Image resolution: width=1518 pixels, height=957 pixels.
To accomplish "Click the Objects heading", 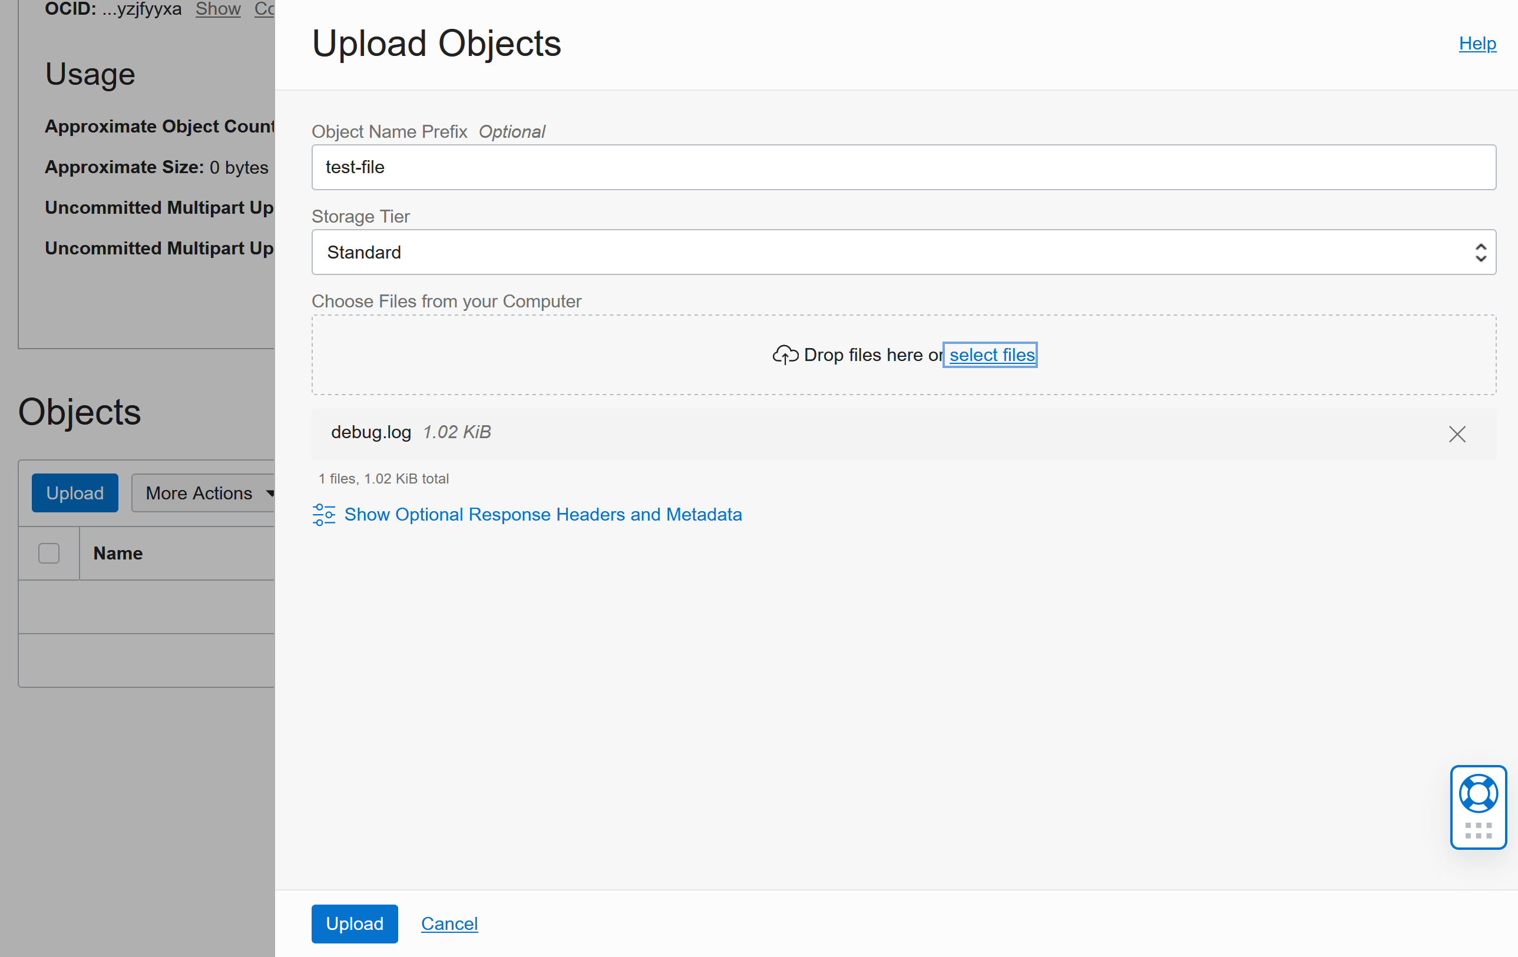I will (80, 412).
